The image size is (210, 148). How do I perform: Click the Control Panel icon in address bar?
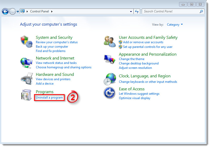pyautogui.click(x=23, y=11)
